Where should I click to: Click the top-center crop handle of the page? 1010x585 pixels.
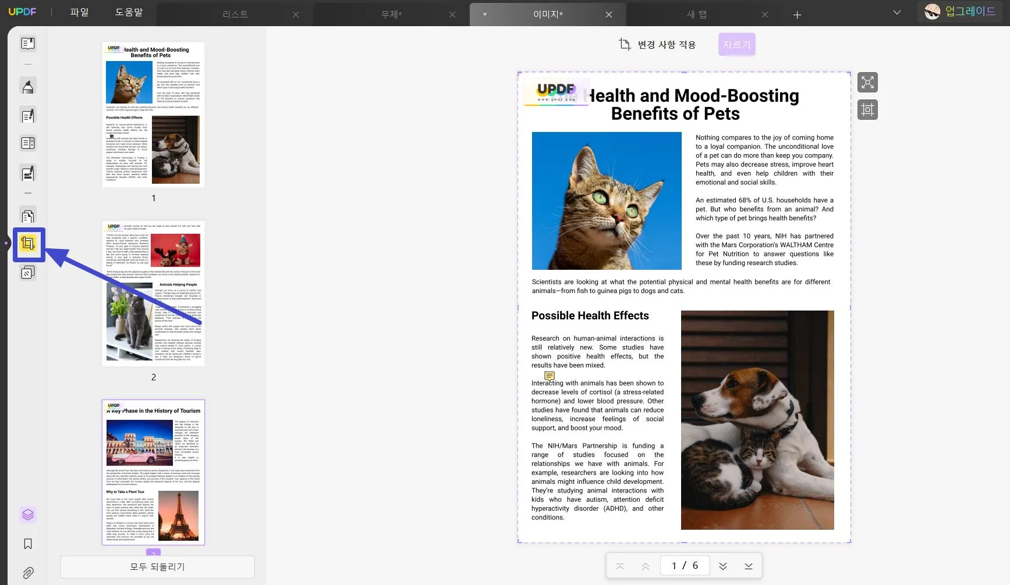pos(684,72)
